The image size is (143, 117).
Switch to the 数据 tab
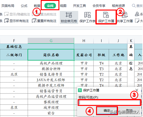[x=37, y=6]
